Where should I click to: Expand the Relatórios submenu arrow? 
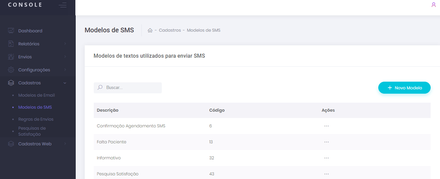tap(65, 44)
